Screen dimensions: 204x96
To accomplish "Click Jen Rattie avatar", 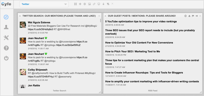I will tap(23, 86).
